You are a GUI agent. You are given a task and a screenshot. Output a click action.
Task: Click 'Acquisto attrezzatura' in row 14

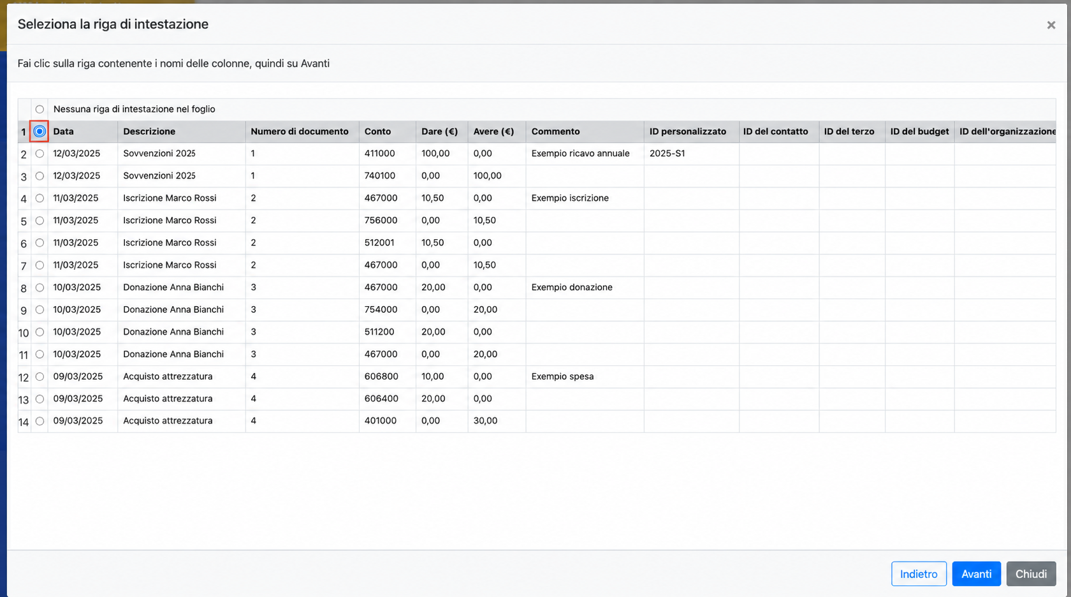[x=182, y=422]
